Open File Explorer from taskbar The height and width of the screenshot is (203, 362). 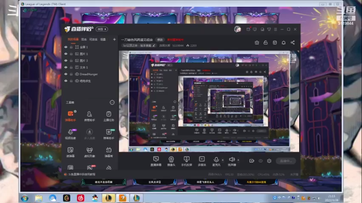[x=38, y=198]
